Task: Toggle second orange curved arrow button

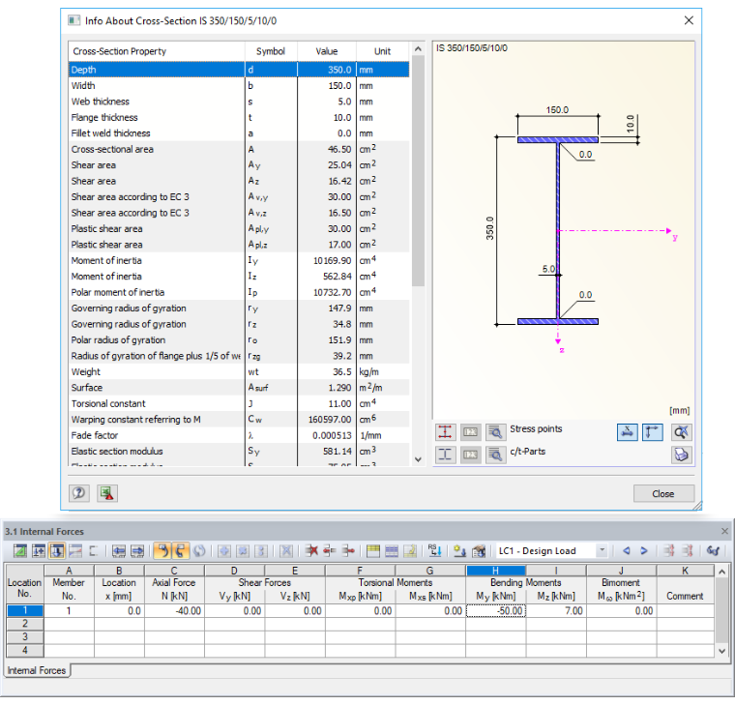Action: point(181,551)
